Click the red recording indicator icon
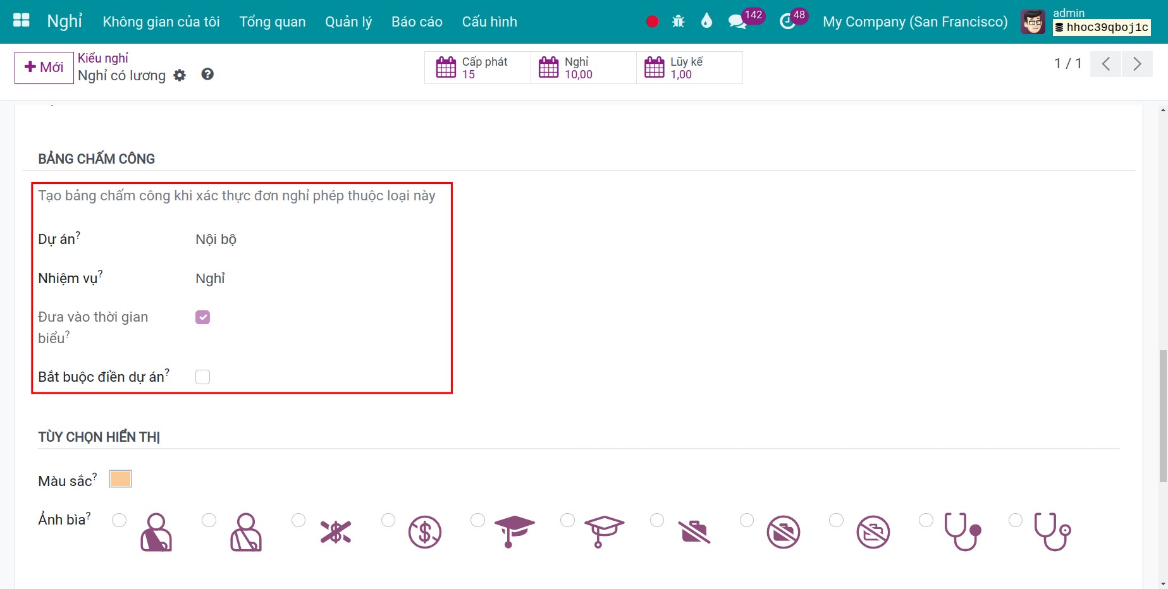The image size is (1168, 589). 653,21
